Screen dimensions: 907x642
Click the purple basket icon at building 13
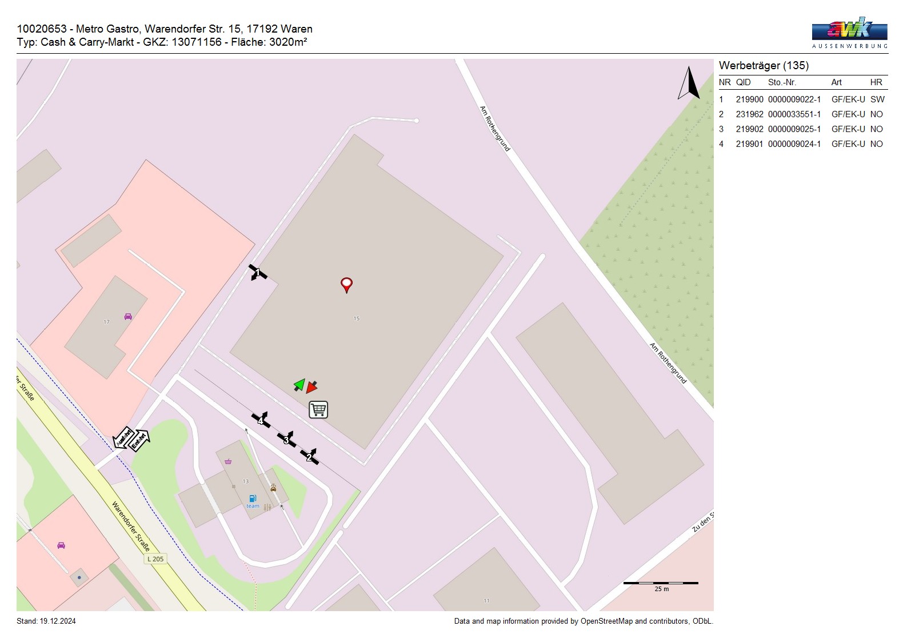coord(228,461)
